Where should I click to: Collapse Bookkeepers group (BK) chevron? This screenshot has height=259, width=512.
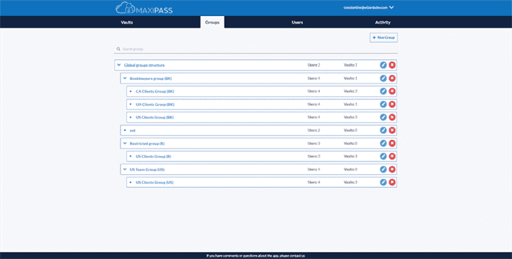(x=125, y=78)
